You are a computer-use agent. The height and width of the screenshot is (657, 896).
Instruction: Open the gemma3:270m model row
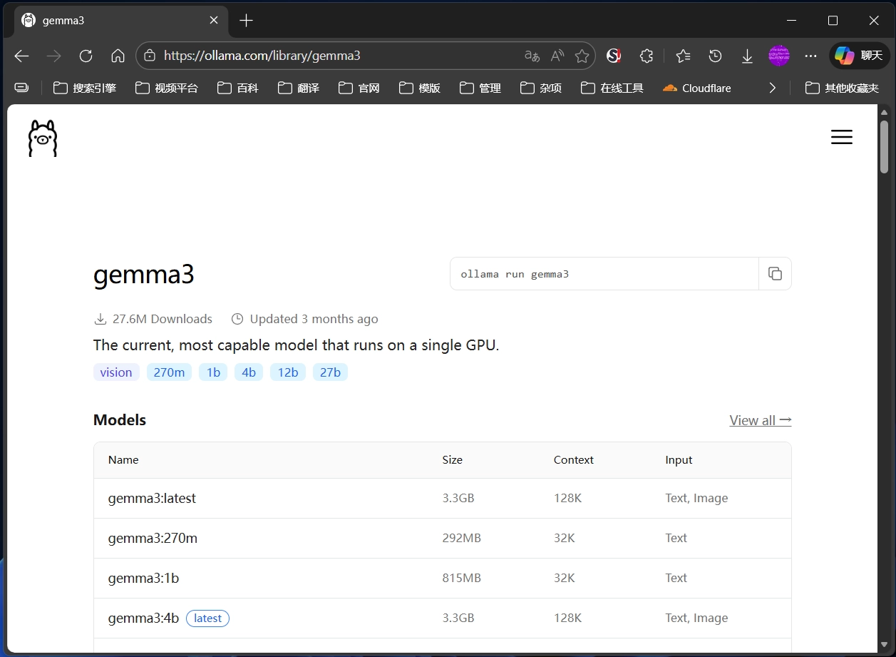tap(443, 538)
